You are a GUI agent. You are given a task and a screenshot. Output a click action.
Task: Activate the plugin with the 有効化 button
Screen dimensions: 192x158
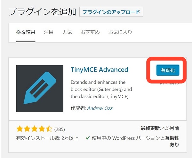point(168,71)
